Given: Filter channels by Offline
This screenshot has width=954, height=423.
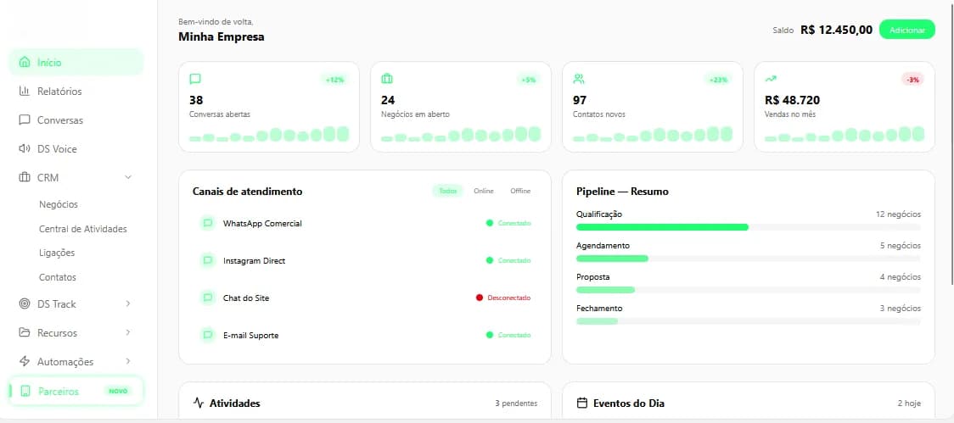Looking at the screenshot, I should tap(520, 191).
